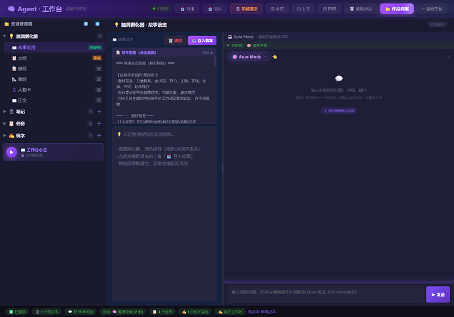
Task: Click the 任务 clipboard icon
Action: click(11, 123)
